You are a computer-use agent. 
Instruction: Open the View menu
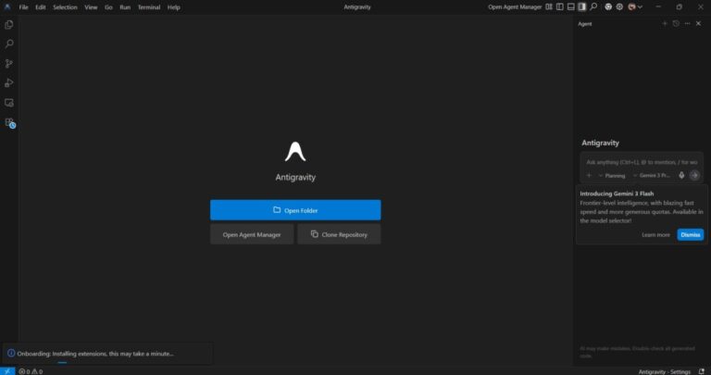[91, 7]
